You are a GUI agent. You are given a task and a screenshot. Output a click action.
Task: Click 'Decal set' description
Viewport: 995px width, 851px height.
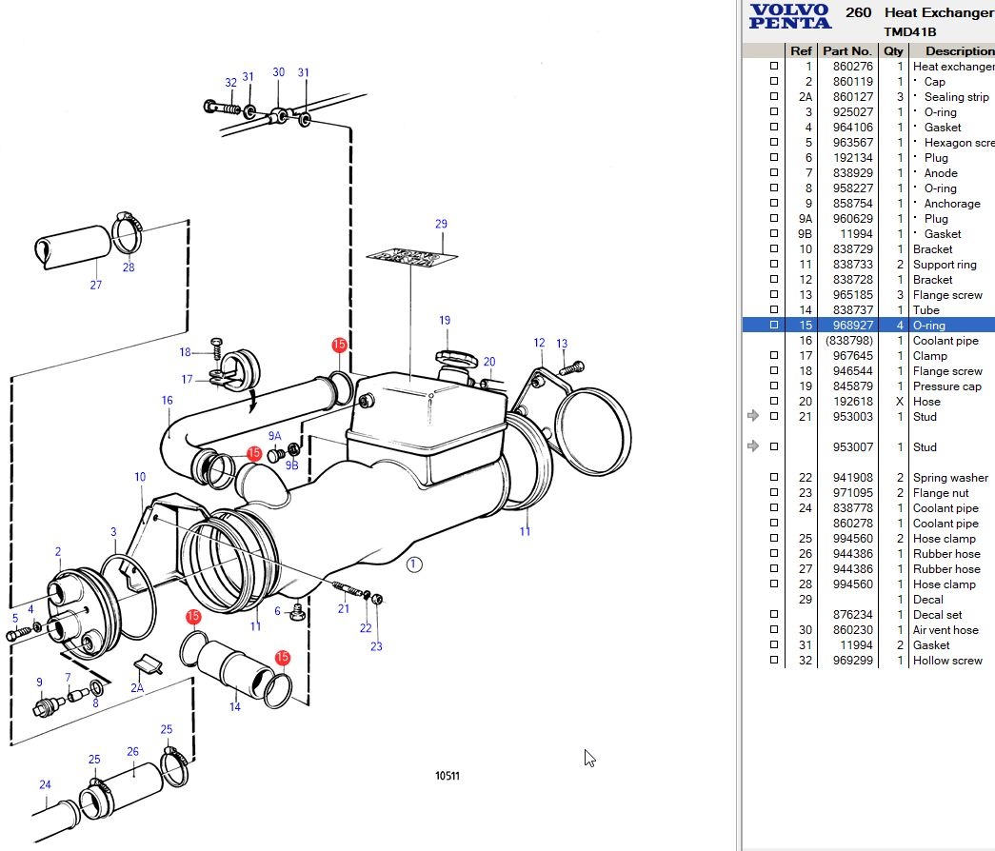click(x=937, y=614)
